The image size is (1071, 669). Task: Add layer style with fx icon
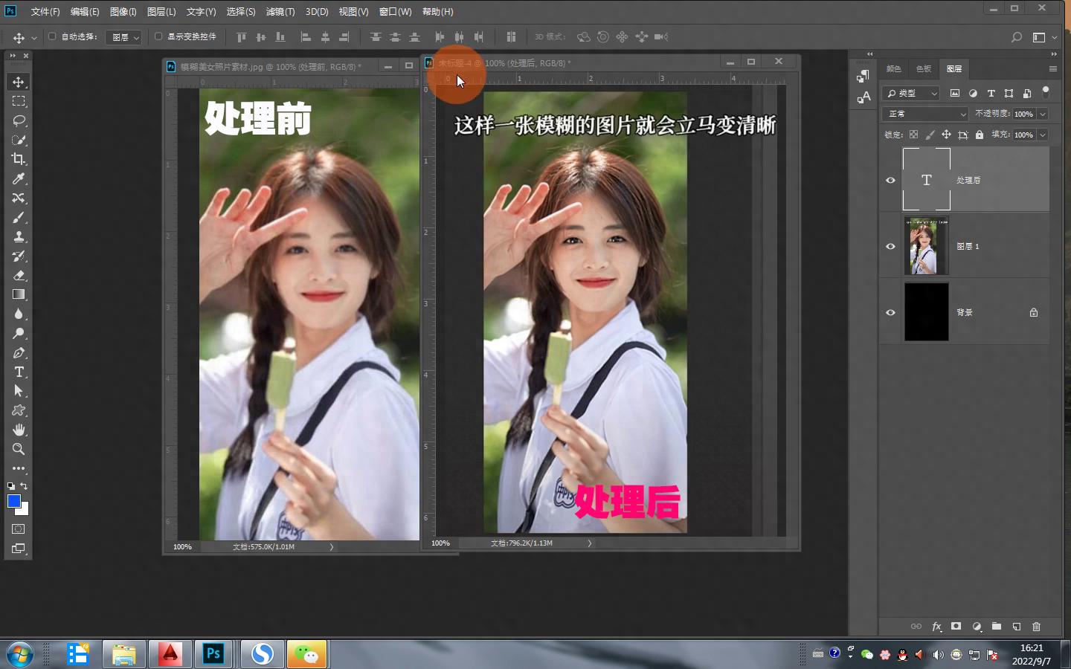(x=936, y=627)
